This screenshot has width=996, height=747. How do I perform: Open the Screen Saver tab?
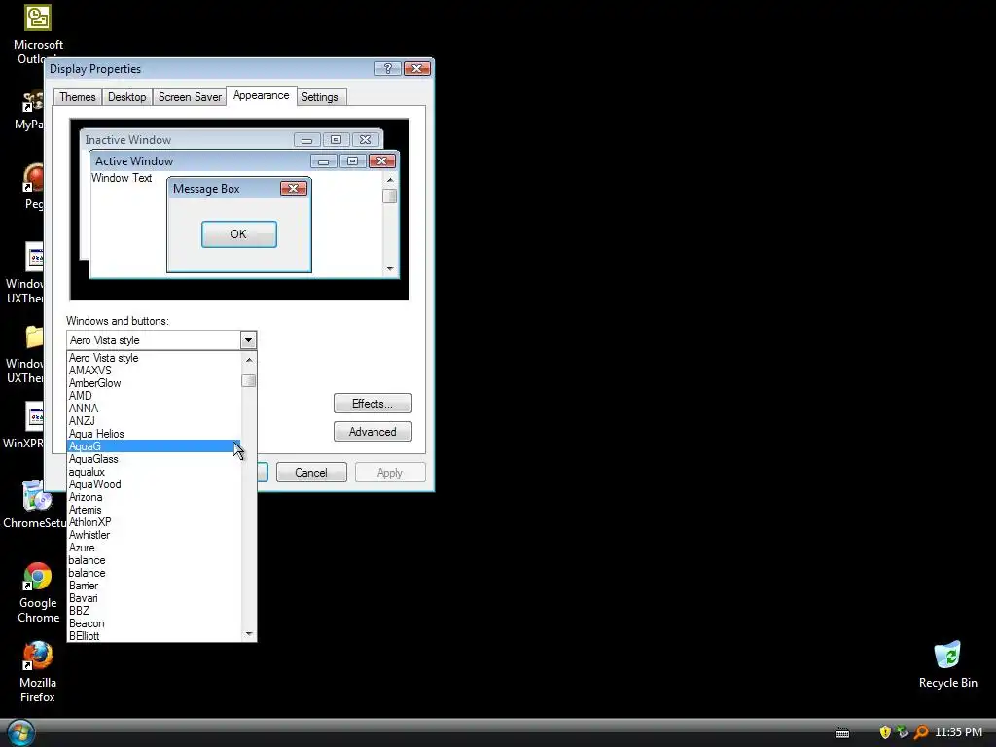pos(190,97)
